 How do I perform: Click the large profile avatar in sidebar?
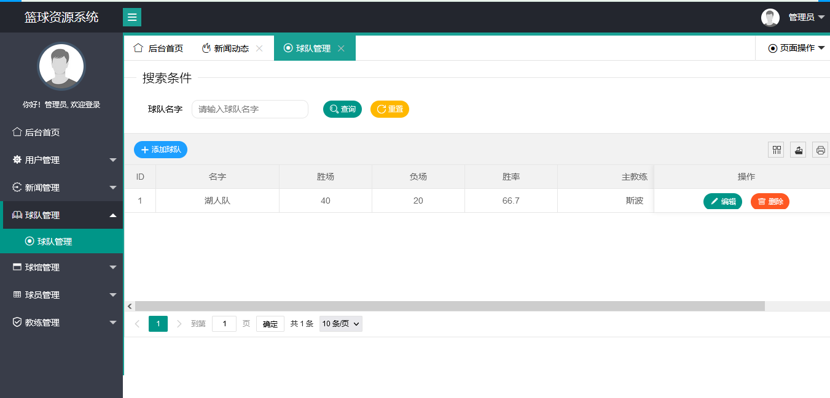61,66
